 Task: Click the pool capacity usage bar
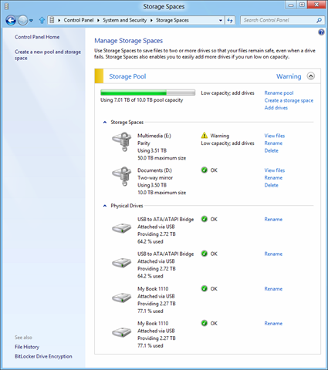tap(147, 92)
